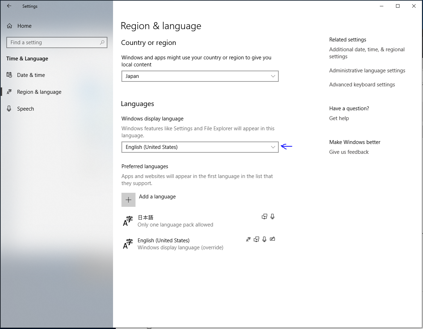This screenshot has height=329, width=423.
Task: Open the Windows display language dropdown
Action: pos(200,147)
